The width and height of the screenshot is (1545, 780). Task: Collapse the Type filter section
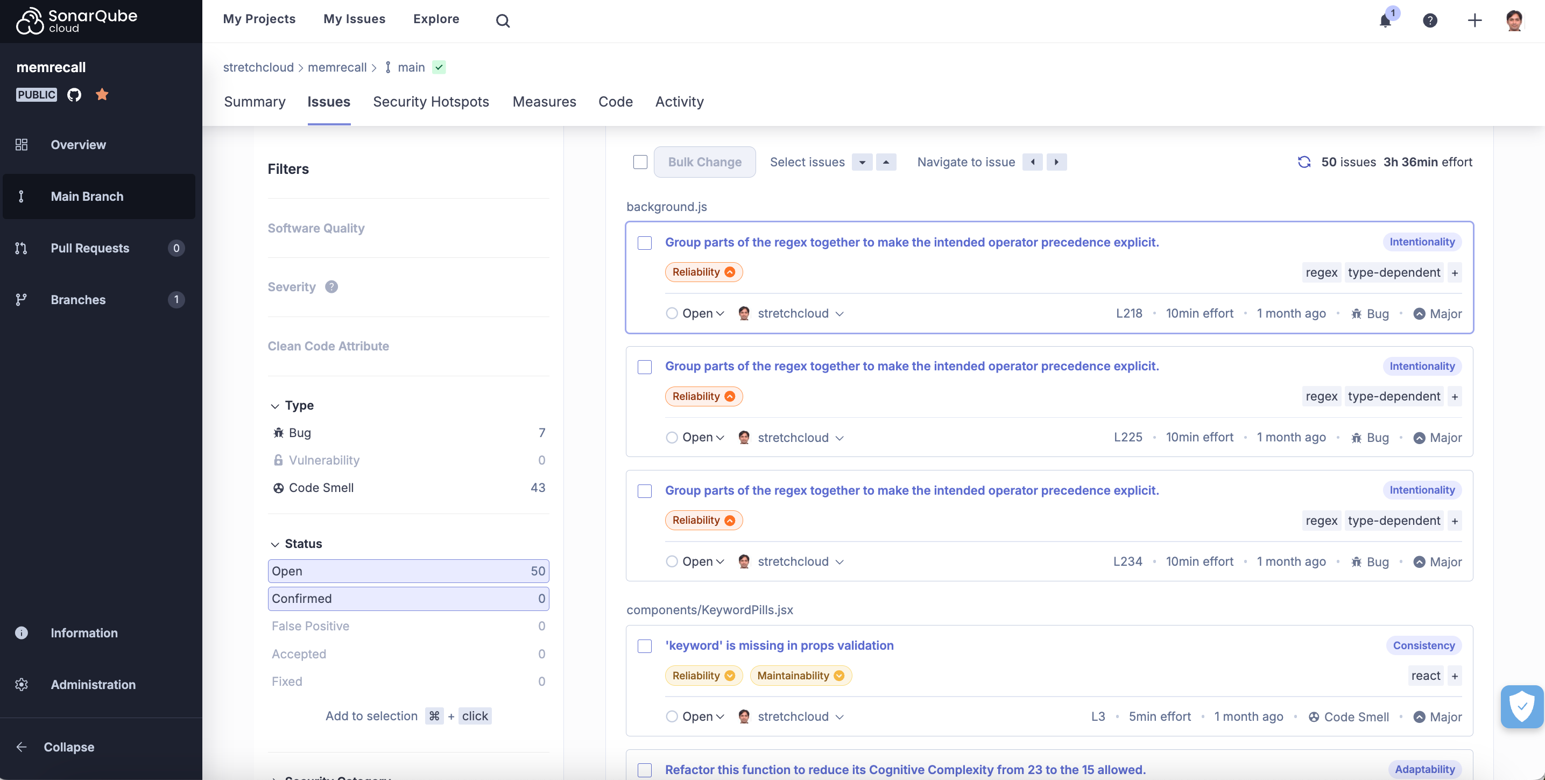(276, 405)
